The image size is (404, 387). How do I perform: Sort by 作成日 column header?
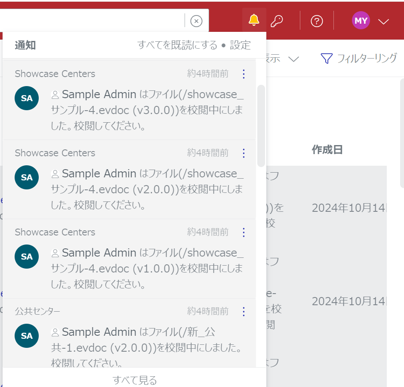(327, 149)
